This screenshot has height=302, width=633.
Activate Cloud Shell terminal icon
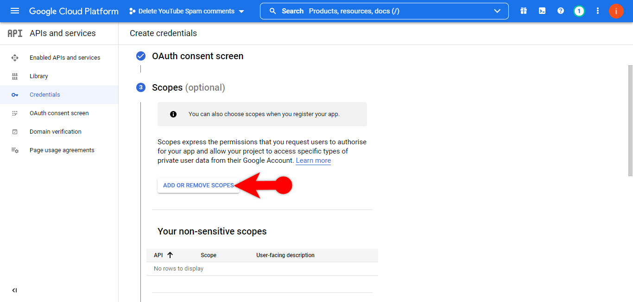542,11
